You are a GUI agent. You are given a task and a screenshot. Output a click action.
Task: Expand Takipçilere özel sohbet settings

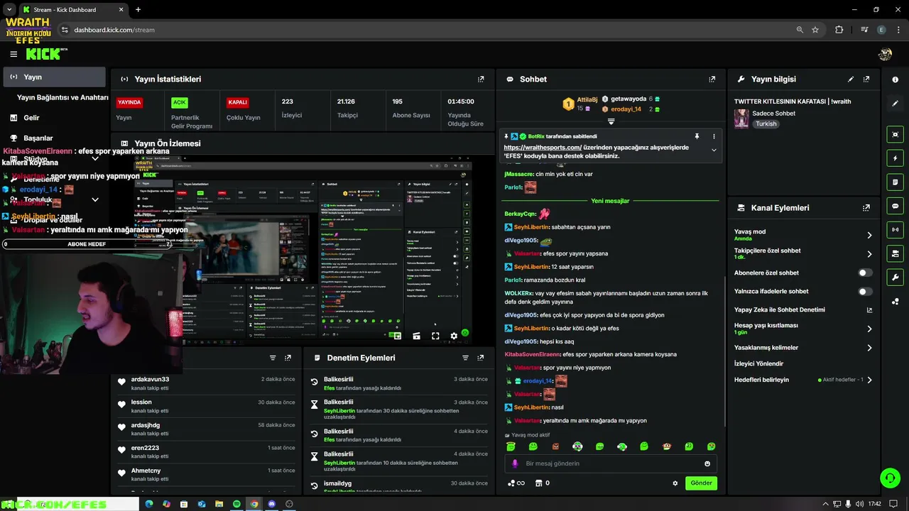[x=869, y=253]
